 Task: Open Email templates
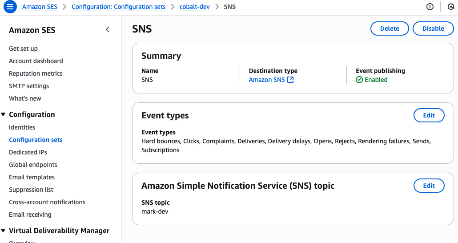point(32,177)
